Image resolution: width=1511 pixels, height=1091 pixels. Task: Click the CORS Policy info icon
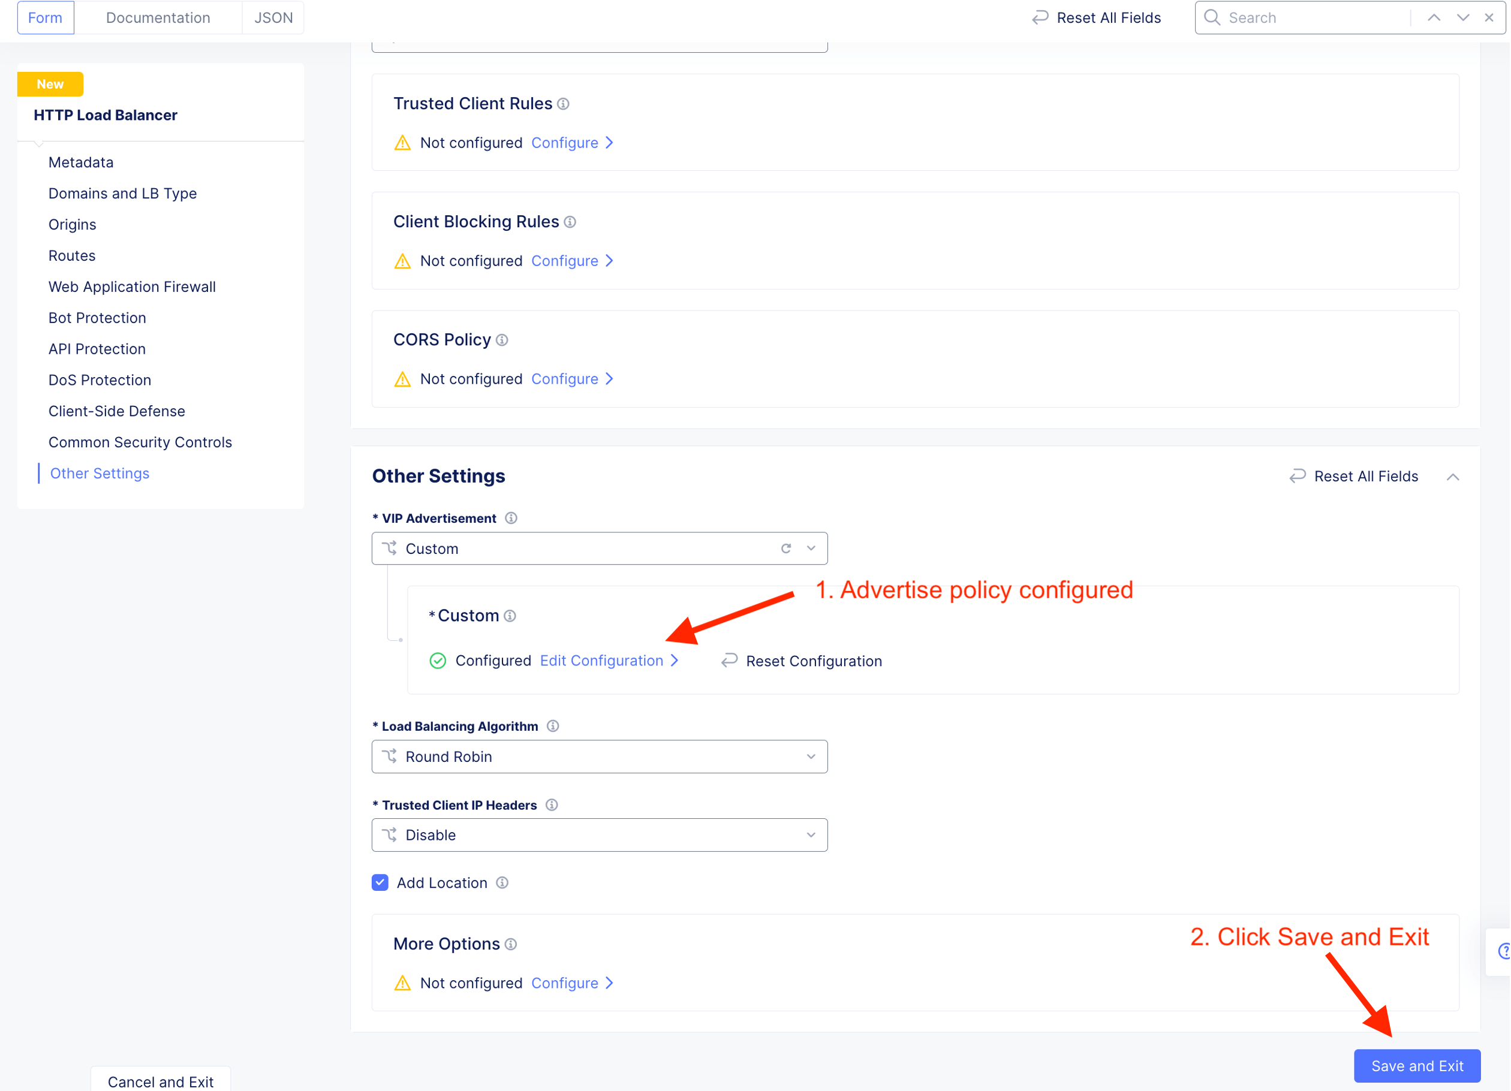[502, 340]
